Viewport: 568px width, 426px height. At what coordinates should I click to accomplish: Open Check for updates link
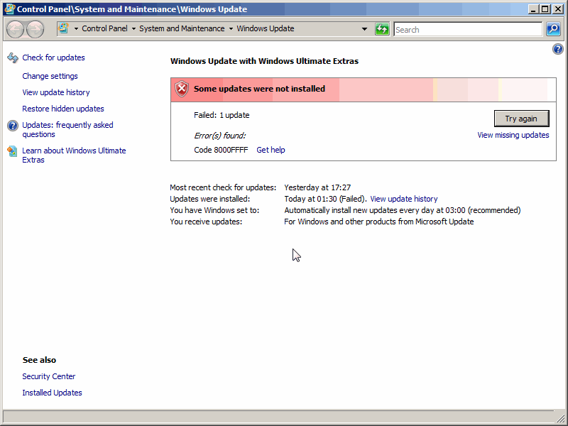tap(53, 58)
